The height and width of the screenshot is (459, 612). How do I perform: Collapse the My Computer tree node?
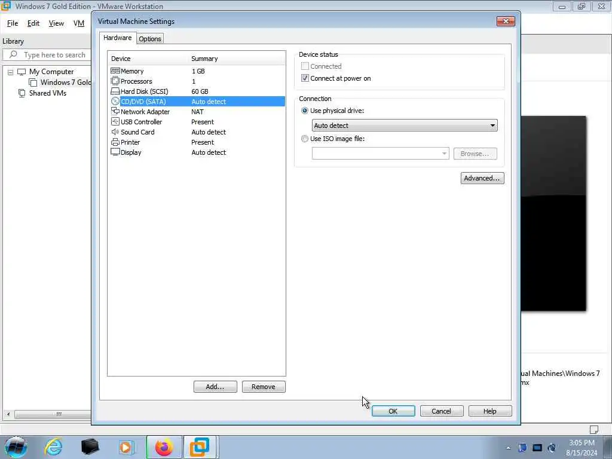click(x=11, y=72)
